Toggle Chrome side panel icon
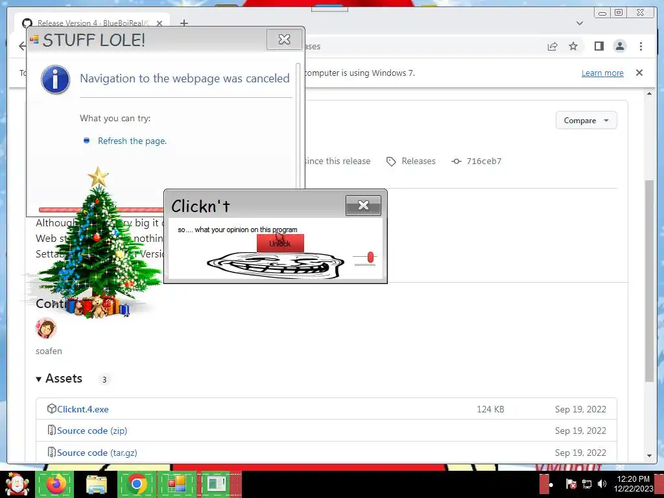Screen dimensions: 664x498 599,46
